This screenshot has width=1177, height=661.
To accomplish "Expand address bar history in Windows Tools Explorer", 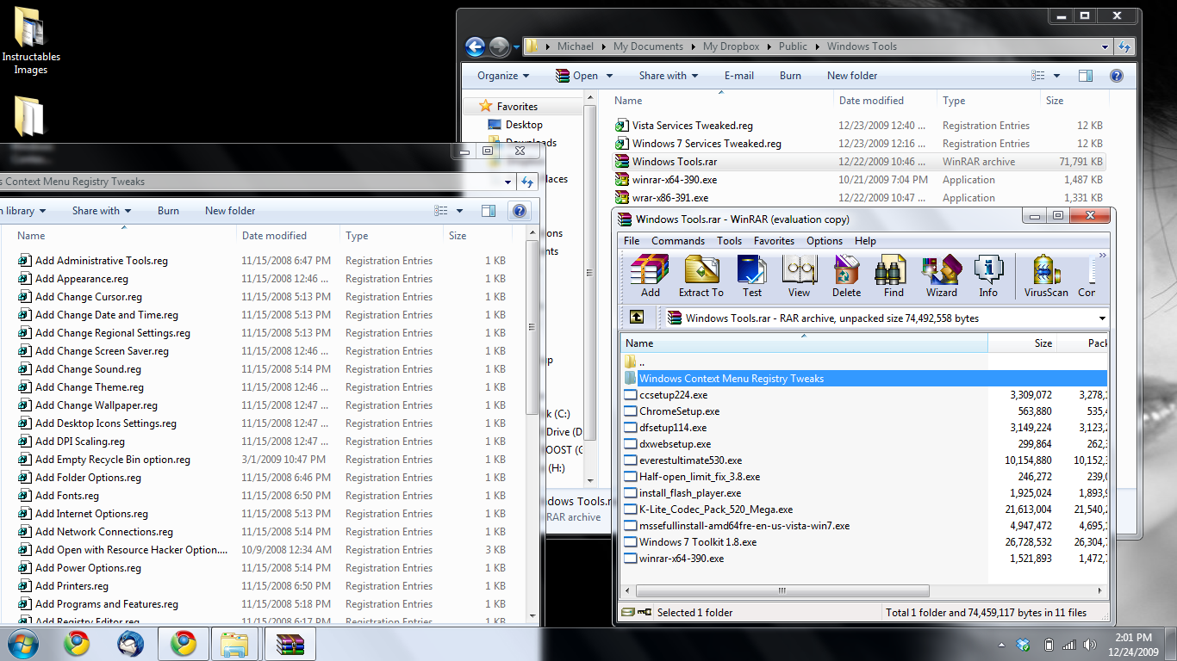I will (1105, 46).
